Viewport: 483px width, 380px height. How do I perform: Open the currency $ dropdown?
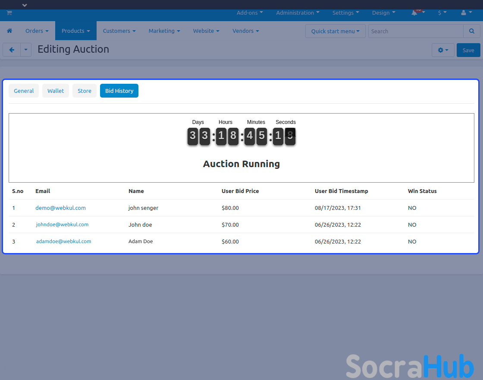click(x=442, y=13)
